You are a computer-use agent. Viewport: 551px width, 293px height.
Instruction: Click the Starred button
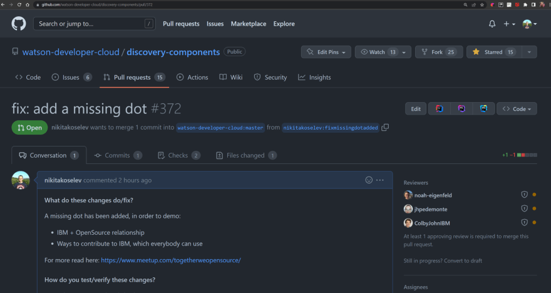(x=494, y=52)
